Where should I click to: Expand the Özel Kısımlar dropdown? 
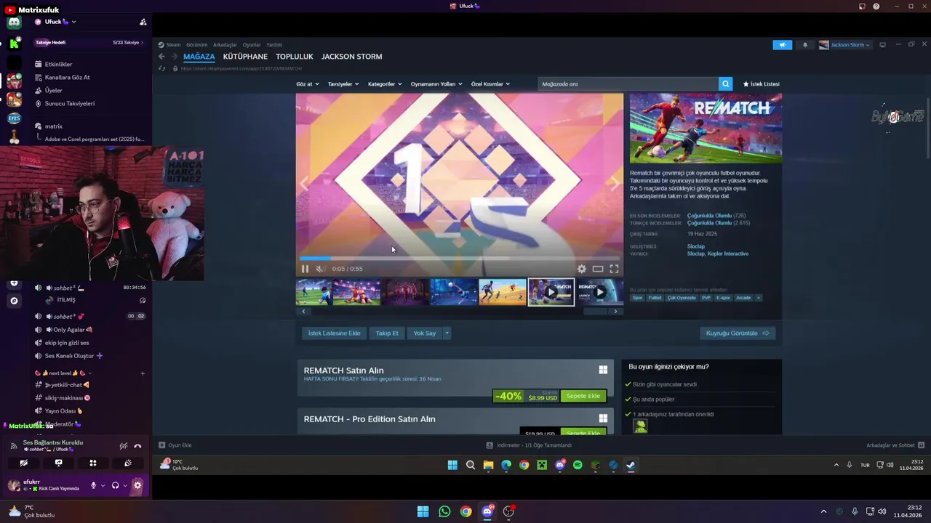pyautogui.click(x=490, y=84)
